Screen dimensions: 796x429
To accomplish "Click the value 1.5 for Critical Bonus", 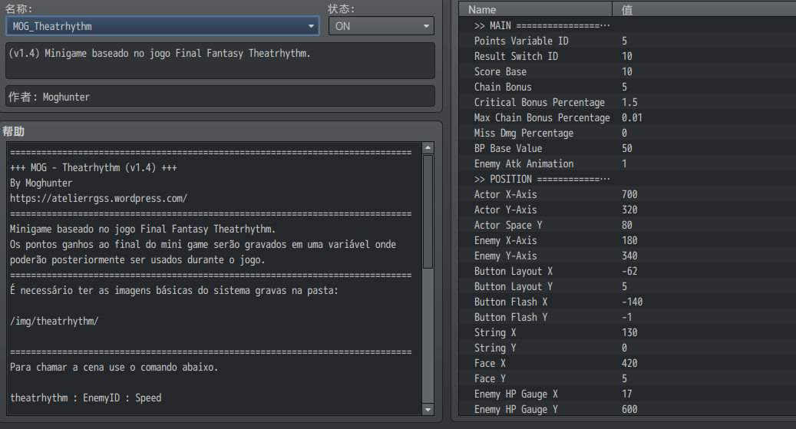I will click(629, 102).
